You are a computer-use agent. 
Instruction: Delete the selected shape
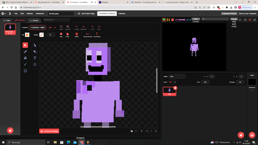[x=77, y=35]
